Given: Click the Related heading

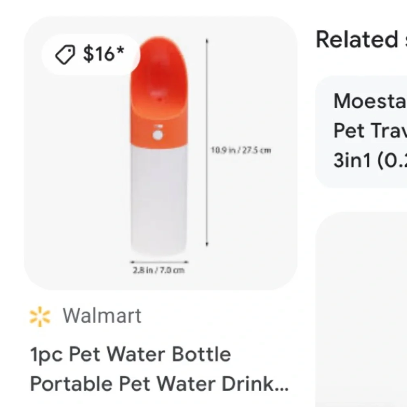Looking at the screenshot, I should click(357, 39).
